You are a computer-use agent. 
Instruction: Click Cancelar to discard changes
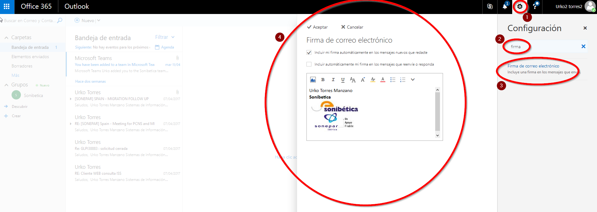(352, 27)
